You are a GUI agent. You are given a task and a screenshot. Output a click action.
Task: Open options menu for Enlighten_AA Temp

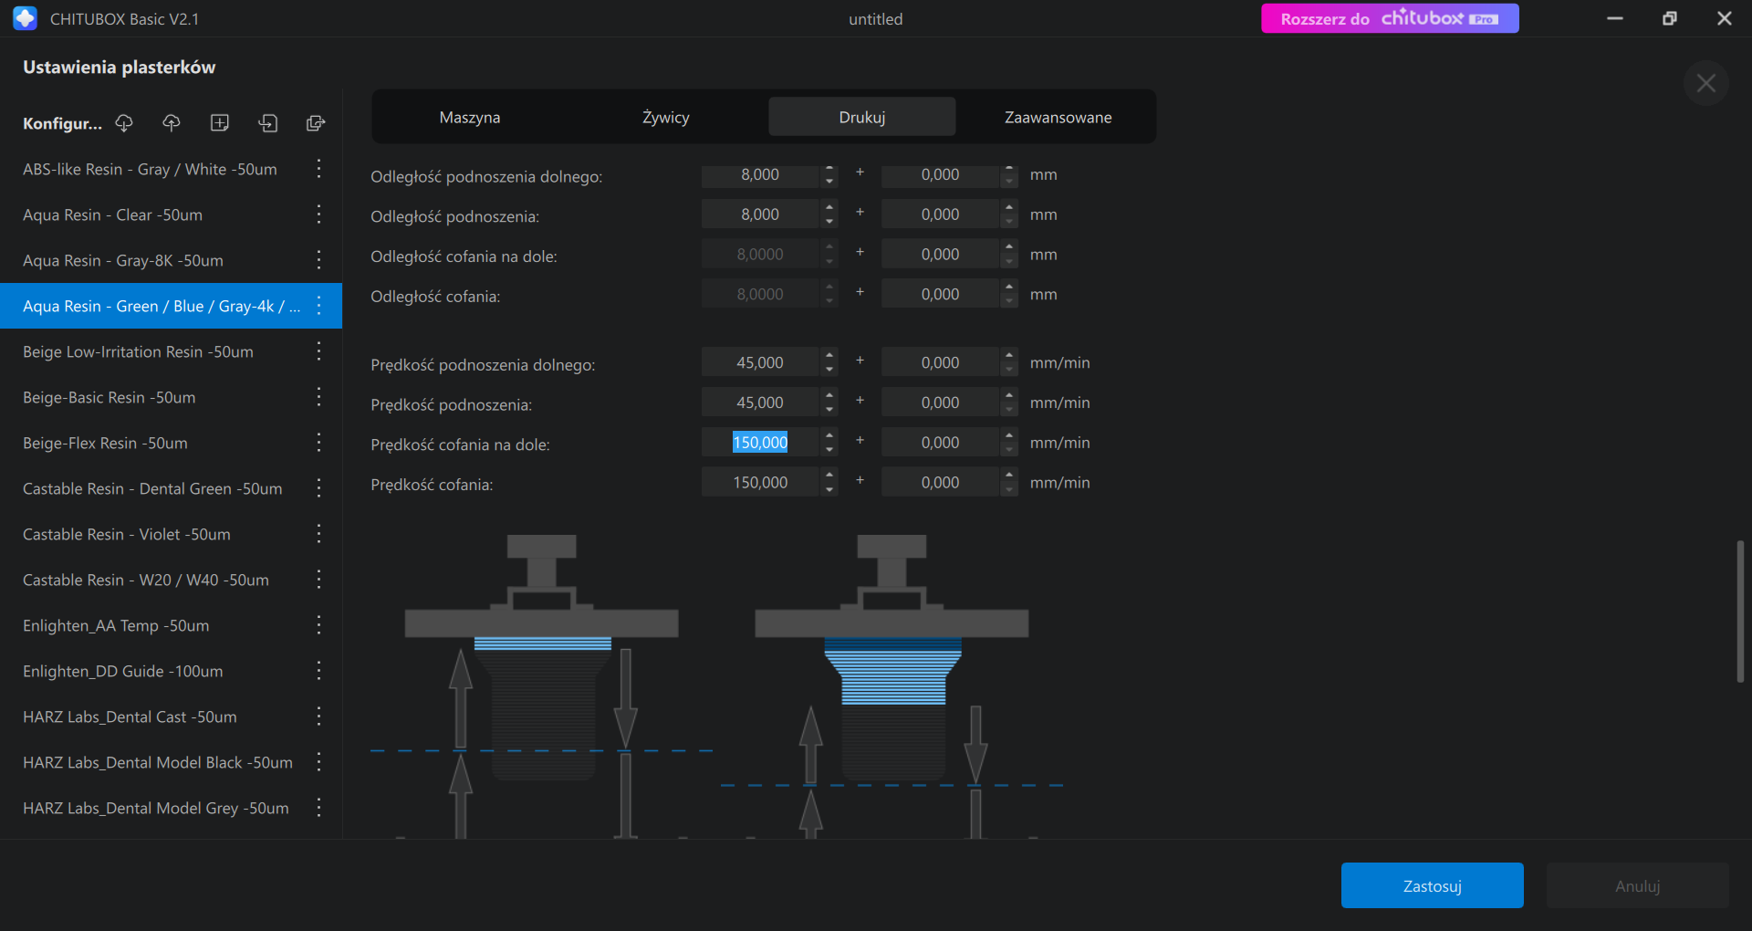[x=318, y=625]
